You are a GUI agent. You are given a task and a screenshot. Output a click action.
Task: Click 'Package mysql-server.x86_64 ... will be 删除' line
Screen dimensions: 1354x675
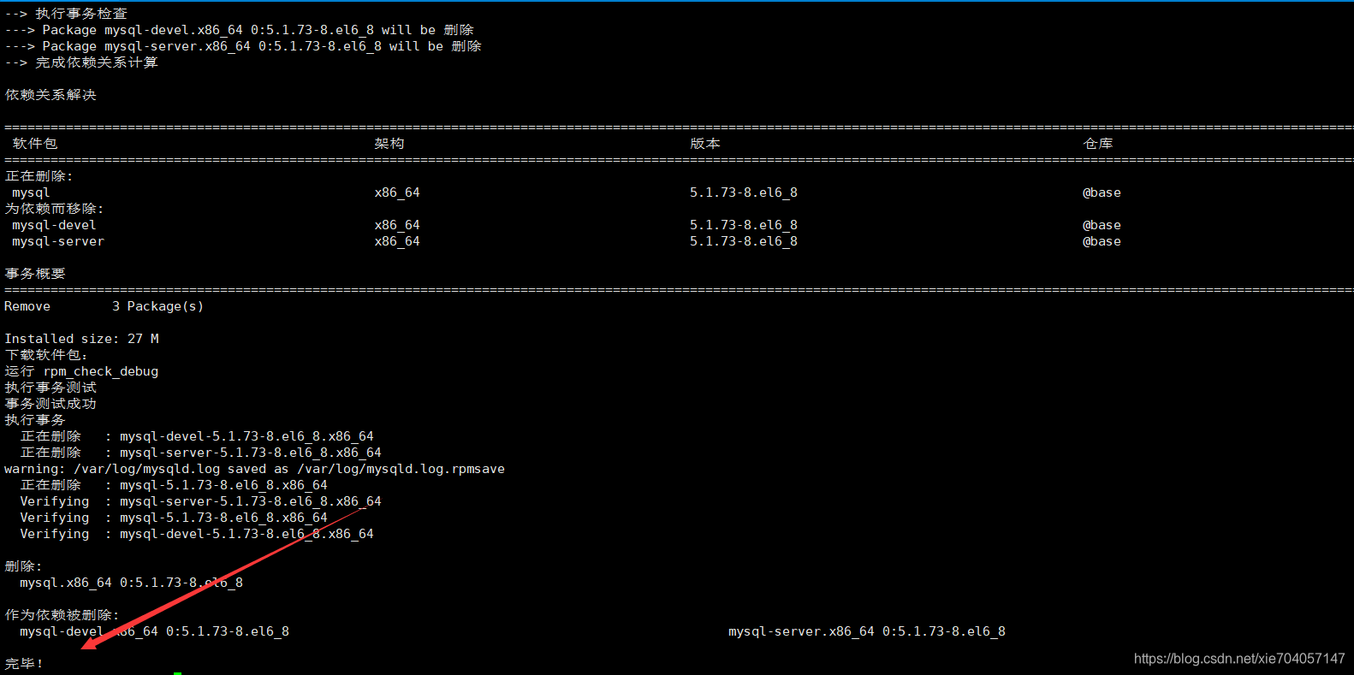[243, 46]
